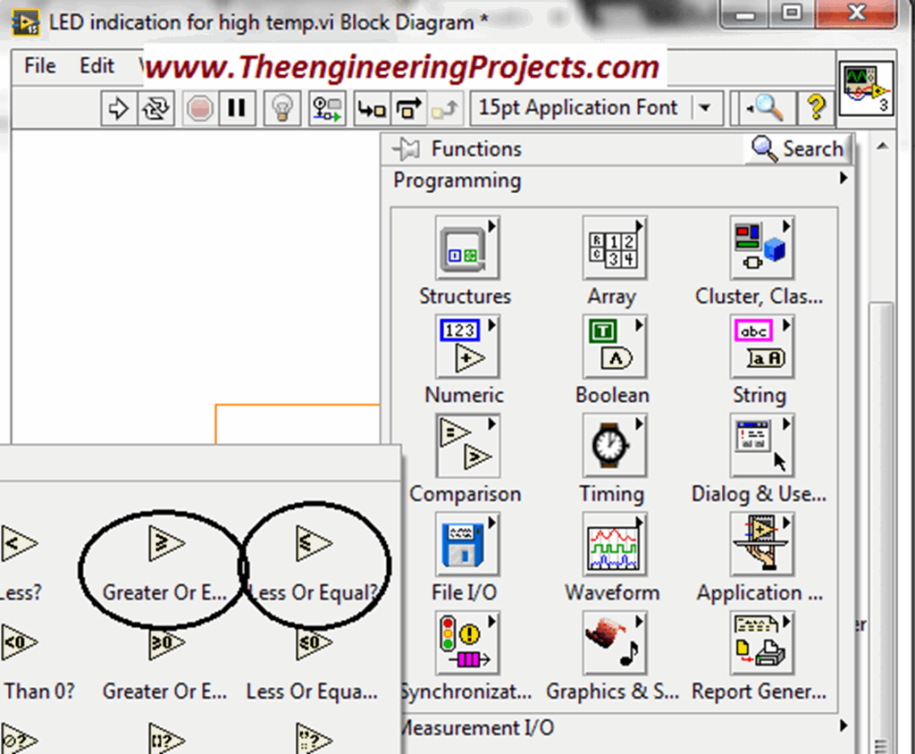Open the Numeric functions palette

pyautogui.click(x=465, y=348)
